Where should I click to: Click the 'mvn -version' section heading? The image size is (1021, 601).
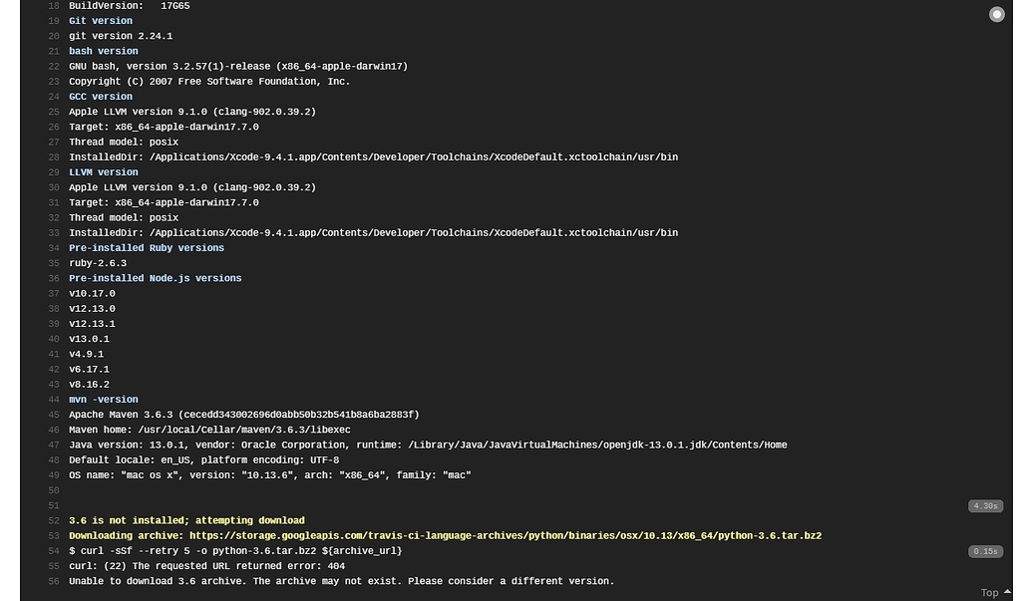pos(104,399)
